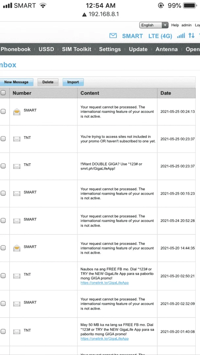Go to the Settings menu
Viewport: 200px width, 355px height.
pos(110,49)
